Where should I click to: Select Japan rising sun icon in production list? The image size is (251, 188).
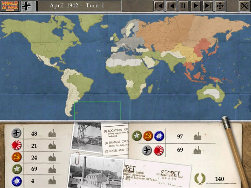click(16, 145)
